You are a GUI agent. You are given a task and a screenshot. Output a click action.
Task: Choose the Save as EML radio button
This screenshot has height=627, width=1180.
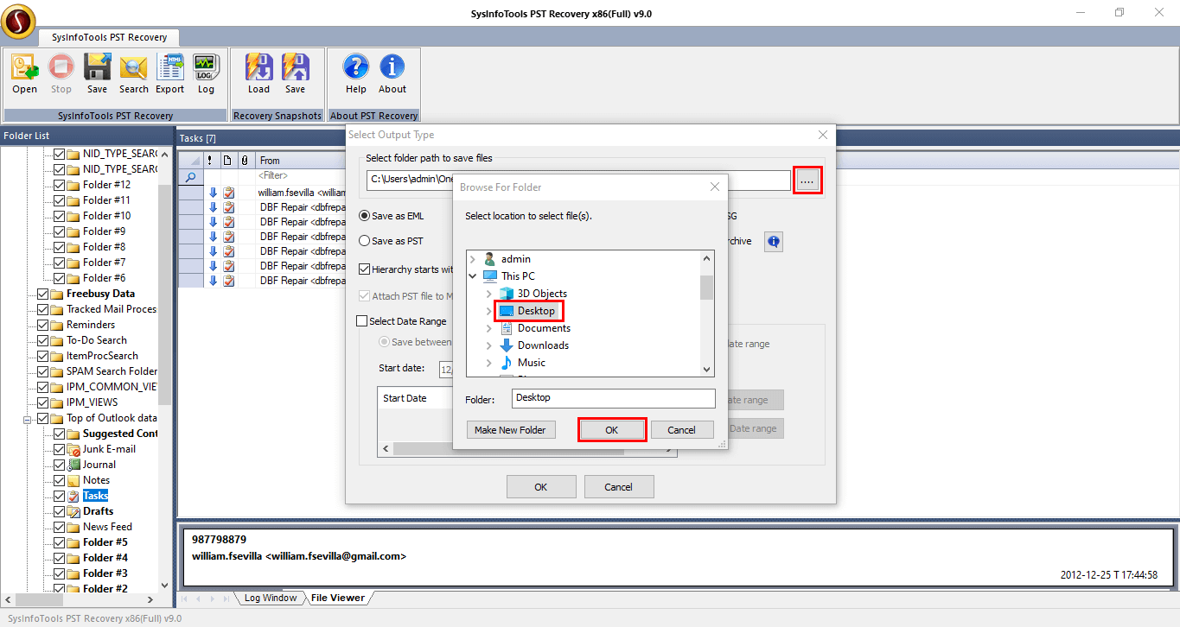pos(364,215)
